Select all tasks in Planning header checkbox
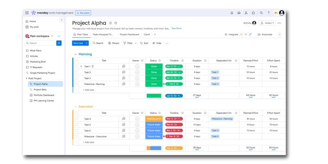This screenshot has height=164, width=328. pos(76,60)
